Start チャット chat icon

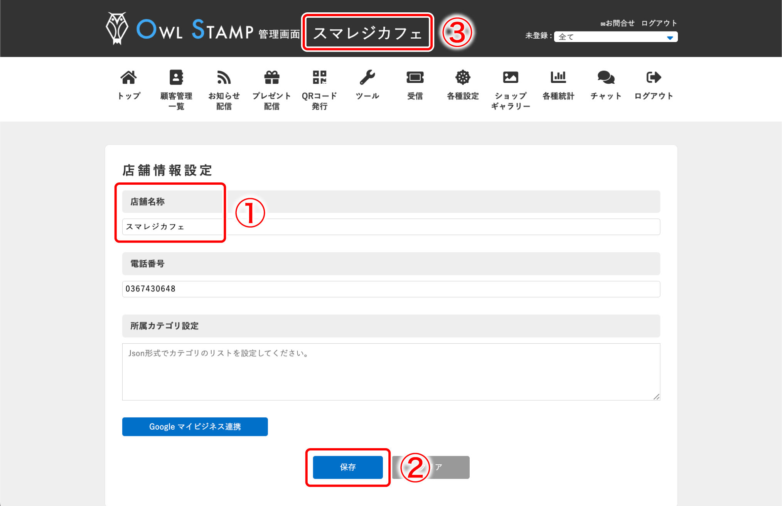click(x=605, y=85)
